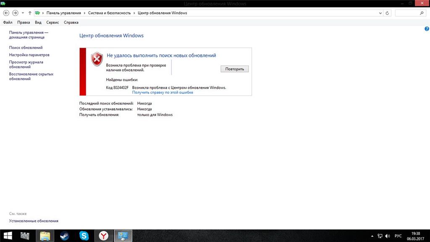Select Панель управления breadcrumb

tap(64, 13)
